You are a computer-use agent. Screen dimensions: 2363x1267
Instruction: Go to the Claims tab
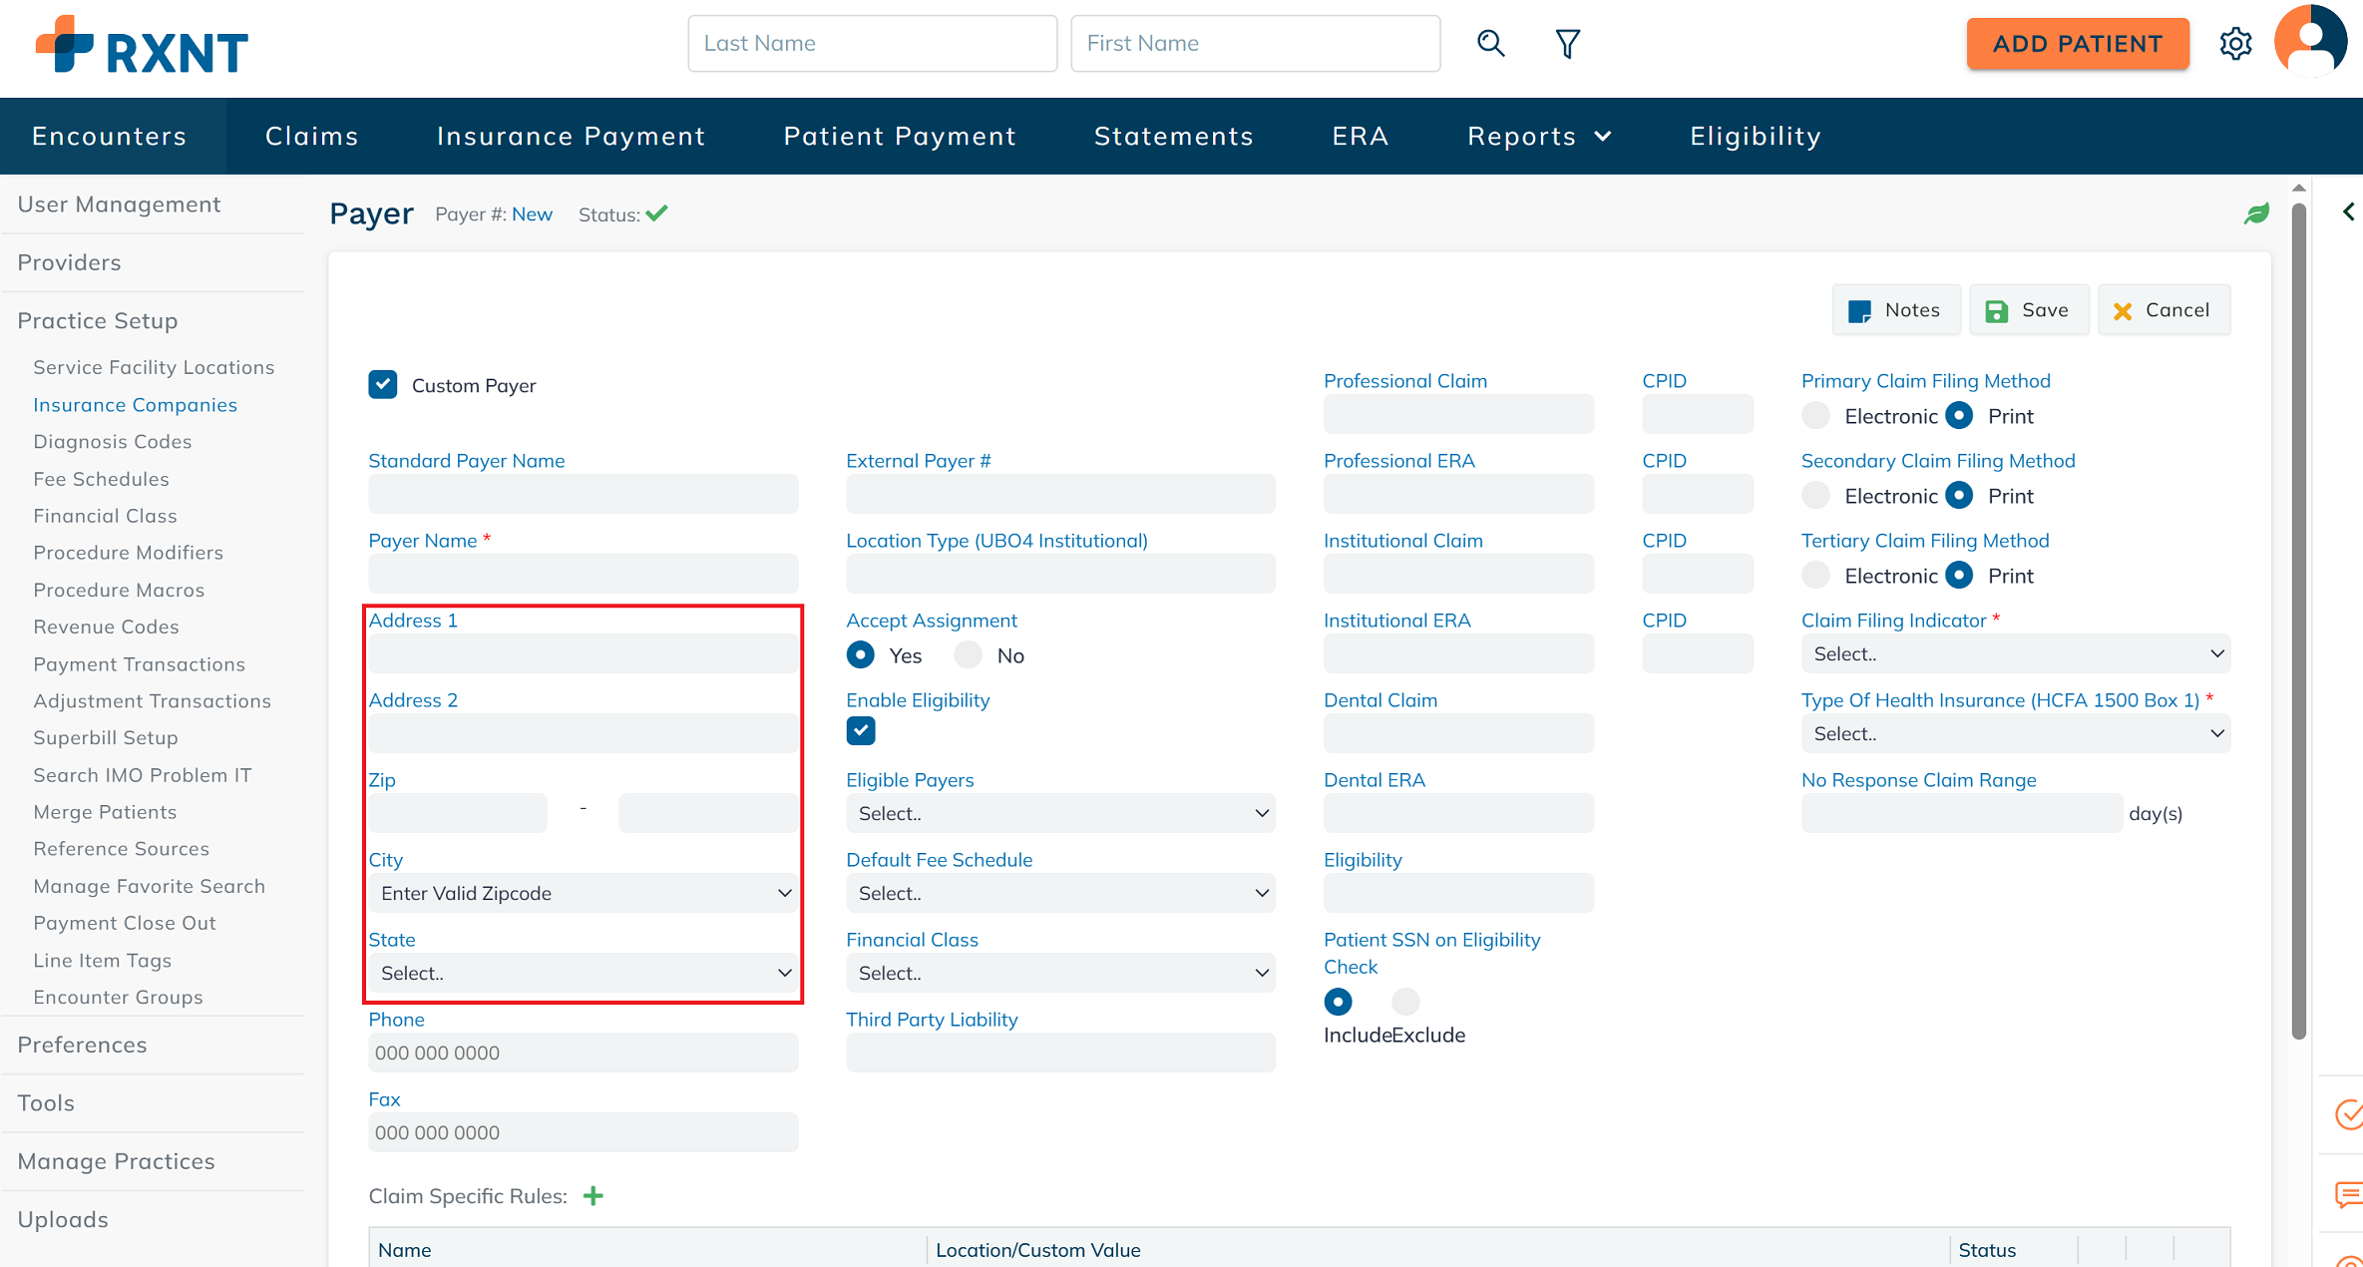pos(311,136)
